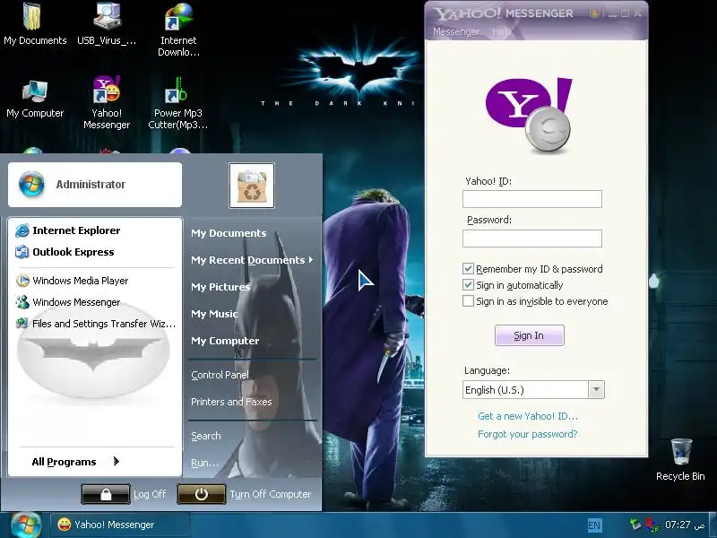Toggle Remember my ID & password checkbox
The height and width of the screenshot is (538, 717).
(x=468, y=268)
